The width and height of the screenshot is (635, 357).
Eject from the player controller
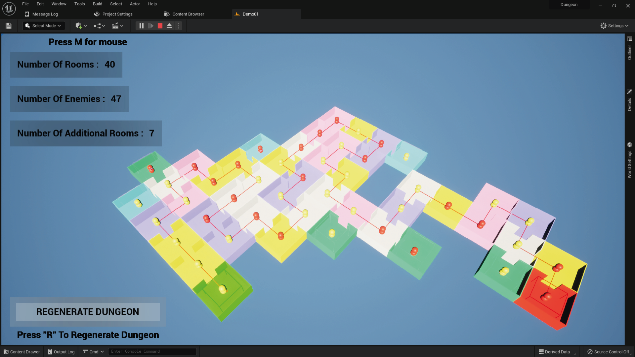pyautogui.click(x=169, y=25)
